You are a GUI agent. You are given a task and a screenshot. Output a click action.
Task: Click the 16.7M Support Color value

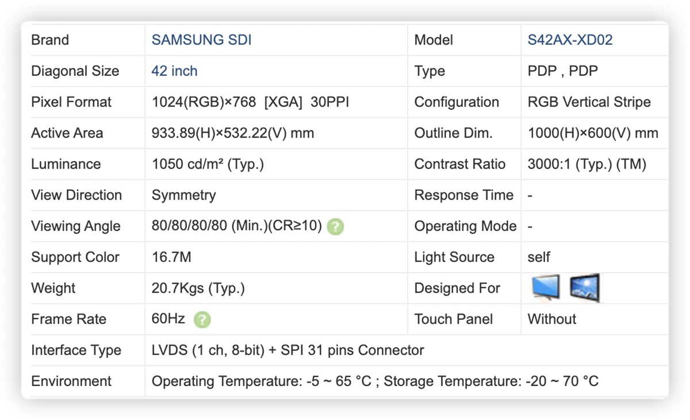171,257
